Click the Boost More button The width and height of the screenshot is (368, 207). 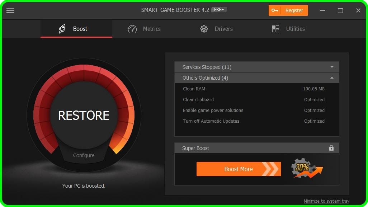[239, 169]
